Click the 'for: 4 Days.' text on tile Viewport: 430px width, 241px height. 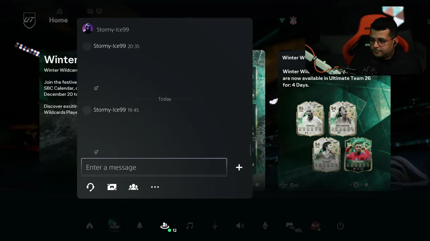coord(296,85)
